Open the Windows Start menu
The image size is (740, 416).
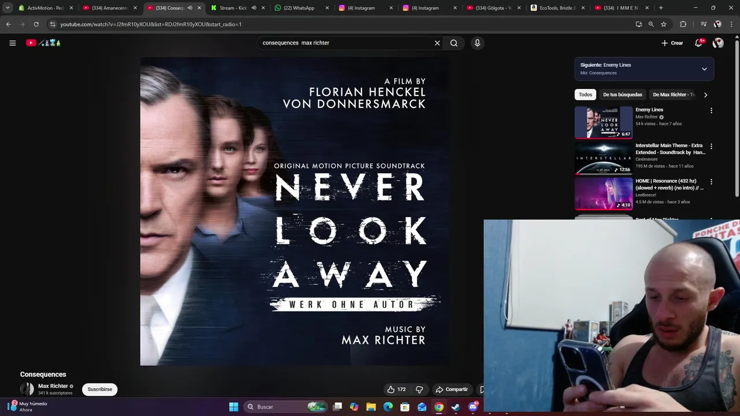click(234, 407)
